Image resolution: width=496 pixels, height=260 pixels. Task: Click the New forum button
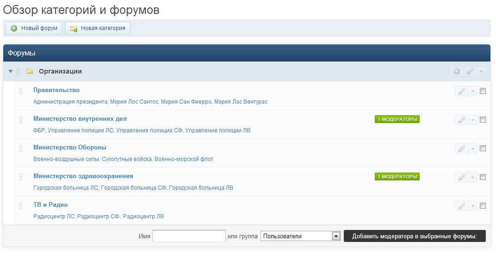33,28
